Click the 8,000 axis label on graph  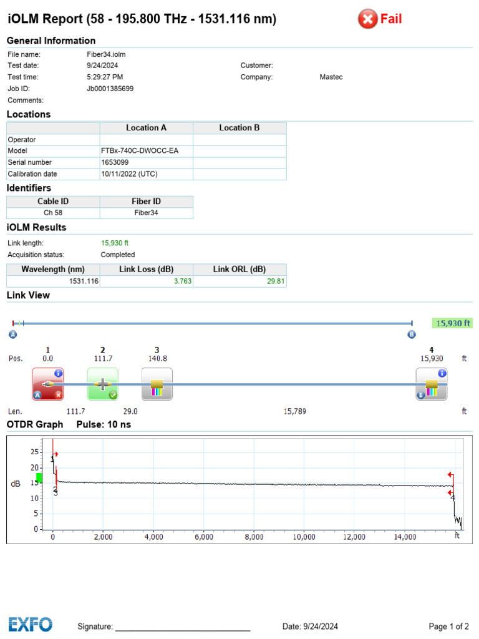tap(254, 537)
